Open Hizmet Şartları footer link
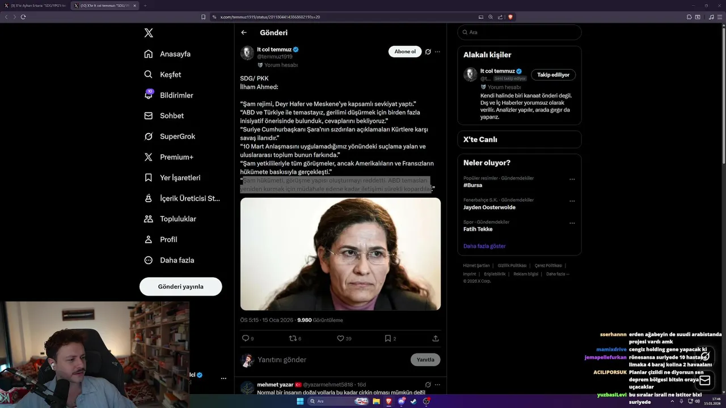 click(476, 266)
